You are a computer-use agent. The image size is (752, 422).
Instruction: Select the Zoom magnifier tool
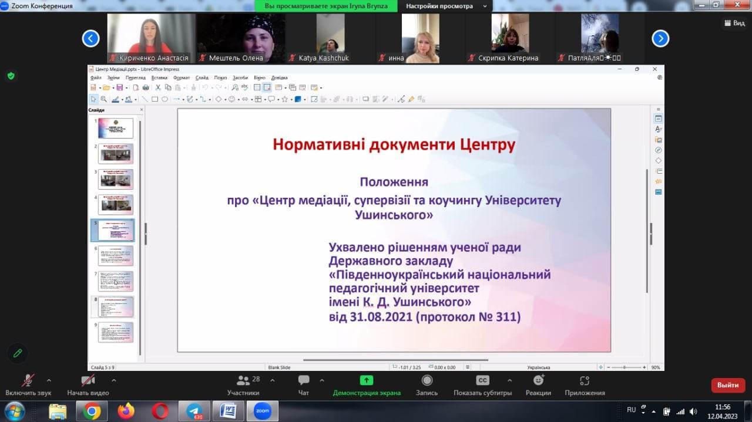104,99
